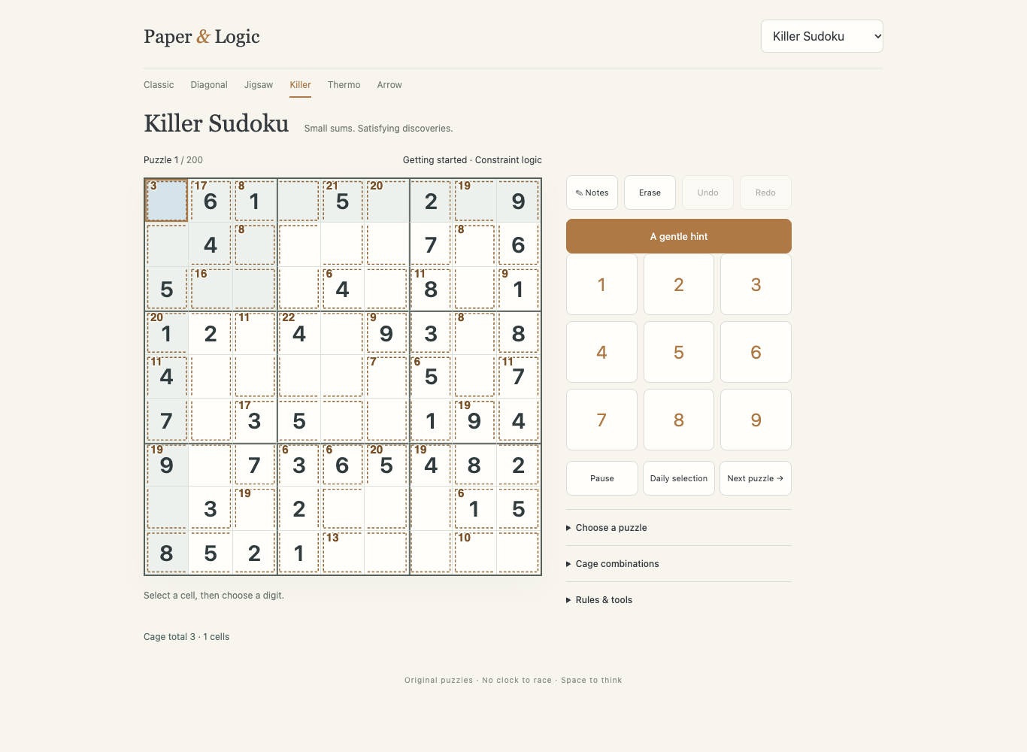The image size is (1027, 752).
Task: Switch to the Classic tab
Action: [x=159, y=85]
